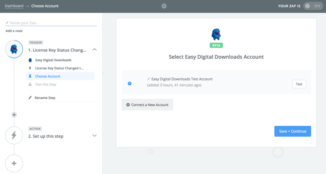
Task: Click the lock icon beside Test this Step
Action: (30, 84)
